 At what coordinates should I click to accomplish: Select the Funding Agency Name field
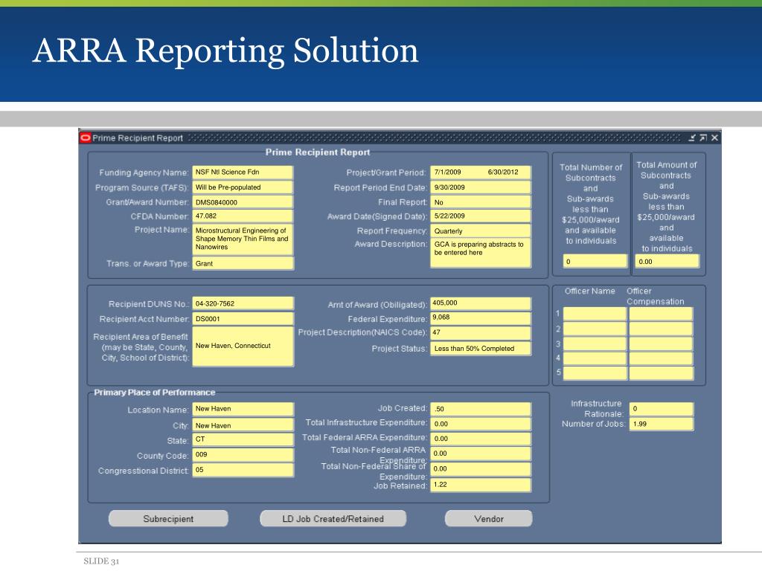[x=243, y=172]
